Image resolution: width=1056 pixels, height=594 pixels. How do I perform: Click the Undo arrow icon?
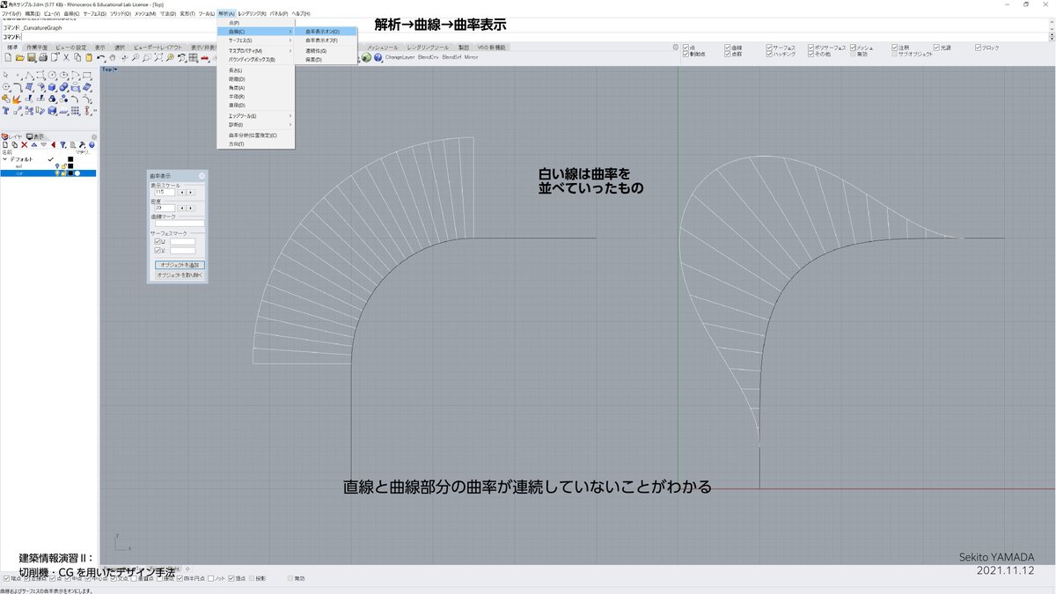(101, 57)
